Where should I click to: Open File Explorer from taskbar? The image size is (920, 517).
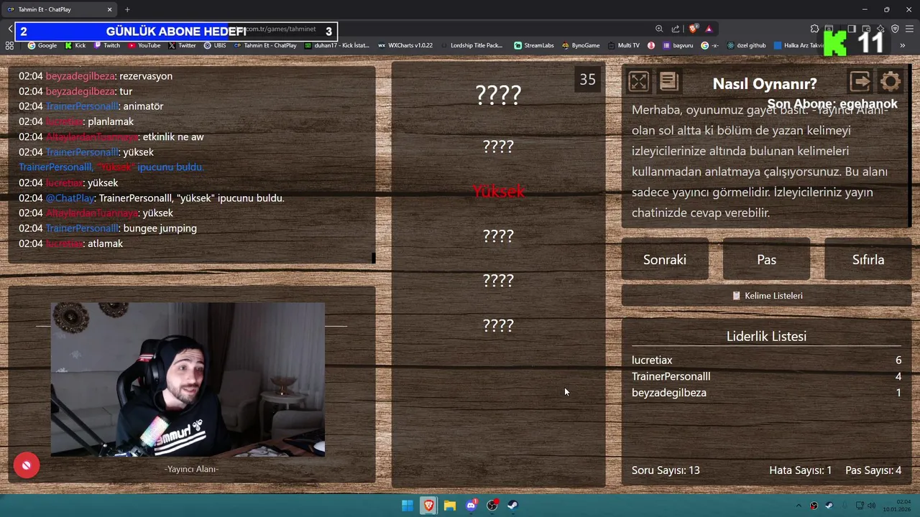click(x=450, y=506)
